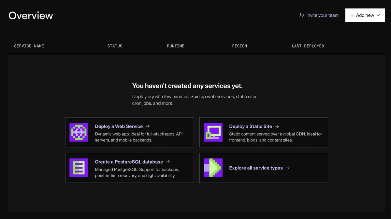Click the Static Site monitor icon
The image size is (391, 219).
[x=213, y=132]
